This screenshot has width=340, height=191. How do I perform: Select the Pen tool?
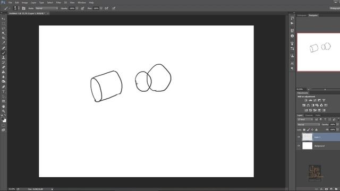click(4, 86)
